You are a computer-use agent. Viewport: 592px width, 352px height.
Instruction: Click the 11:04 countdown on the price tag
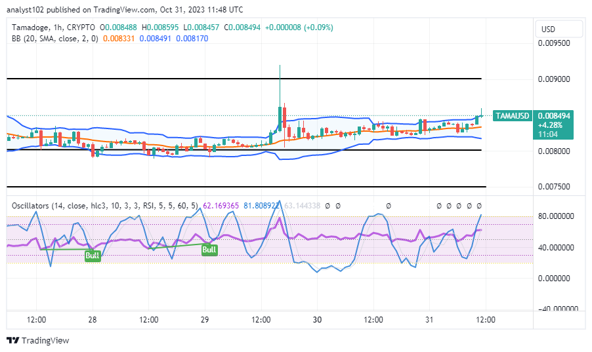click(x=548, y=134)
